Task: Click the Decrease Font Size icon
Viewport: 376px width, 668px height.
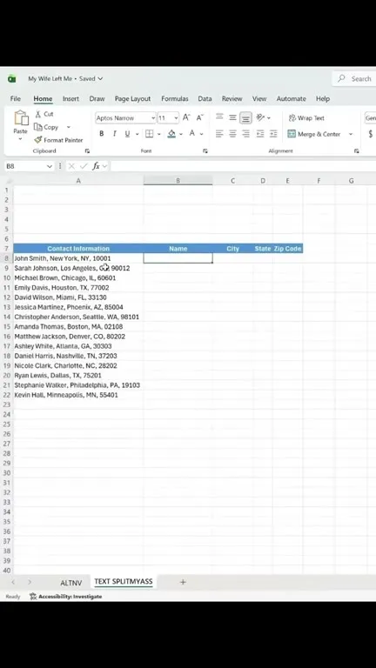Action: point(199,117)
